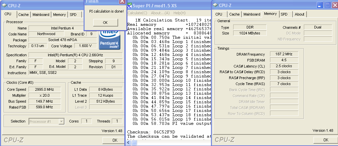Click the Brand ID value 9
This screenshot has height=146, width=338.
92,34
